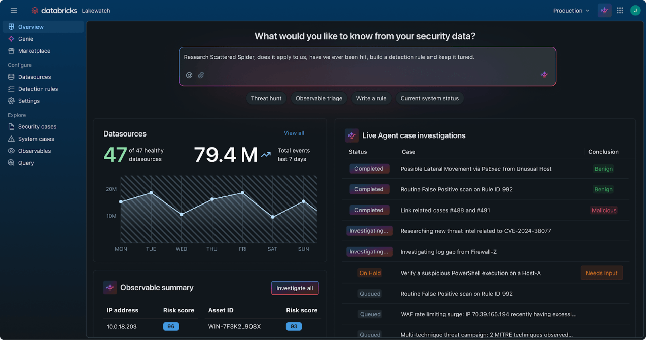Open the apps grid launcher
Image resolution: width=646 pixels, height=340 pixels.
[620, 10]
